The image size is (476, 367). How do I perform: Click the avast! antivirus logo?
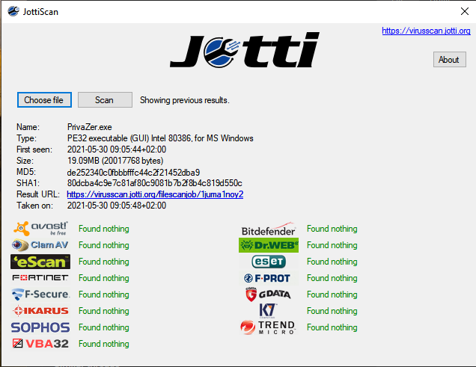point(40,229)
